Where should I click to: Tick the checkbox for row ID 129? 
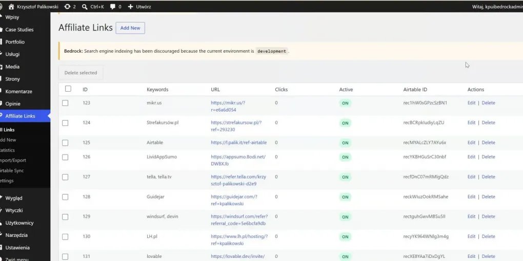65,216
